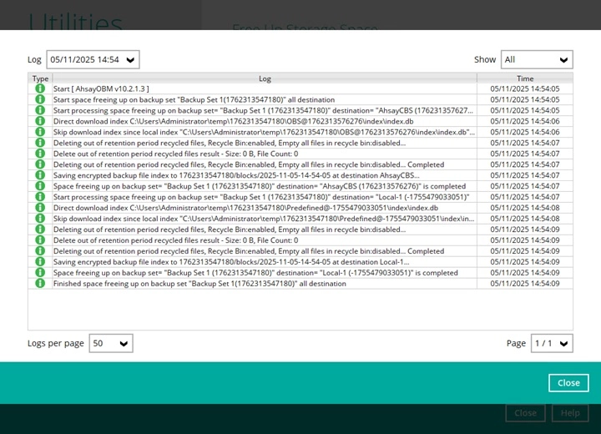Expand the Show filter dropdown set to All

(537, 59)
